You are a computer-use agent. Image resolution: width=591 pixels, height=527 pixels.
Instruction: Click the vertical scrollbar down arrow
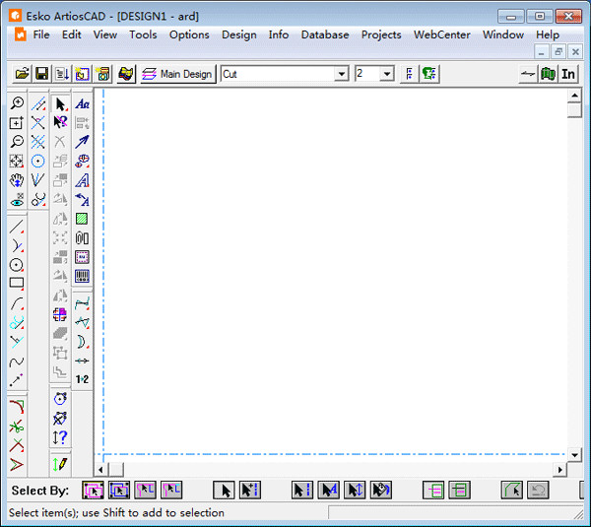574,455
